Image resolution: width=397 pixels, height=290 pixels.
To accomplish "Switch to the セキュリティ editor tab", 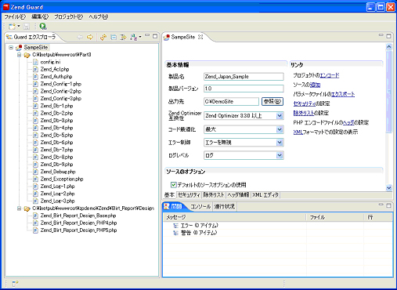I will click(189, 195).
